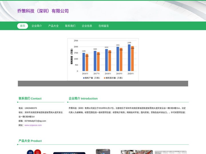206x154 pixels.
Task: Click the company title 乔策科技（深圳）有限公司
Action: [x=43, y=11]
